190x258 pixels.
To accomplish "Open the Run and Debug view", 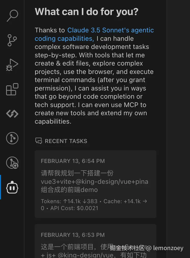I will pyautogui.click(x=12, y=65).
